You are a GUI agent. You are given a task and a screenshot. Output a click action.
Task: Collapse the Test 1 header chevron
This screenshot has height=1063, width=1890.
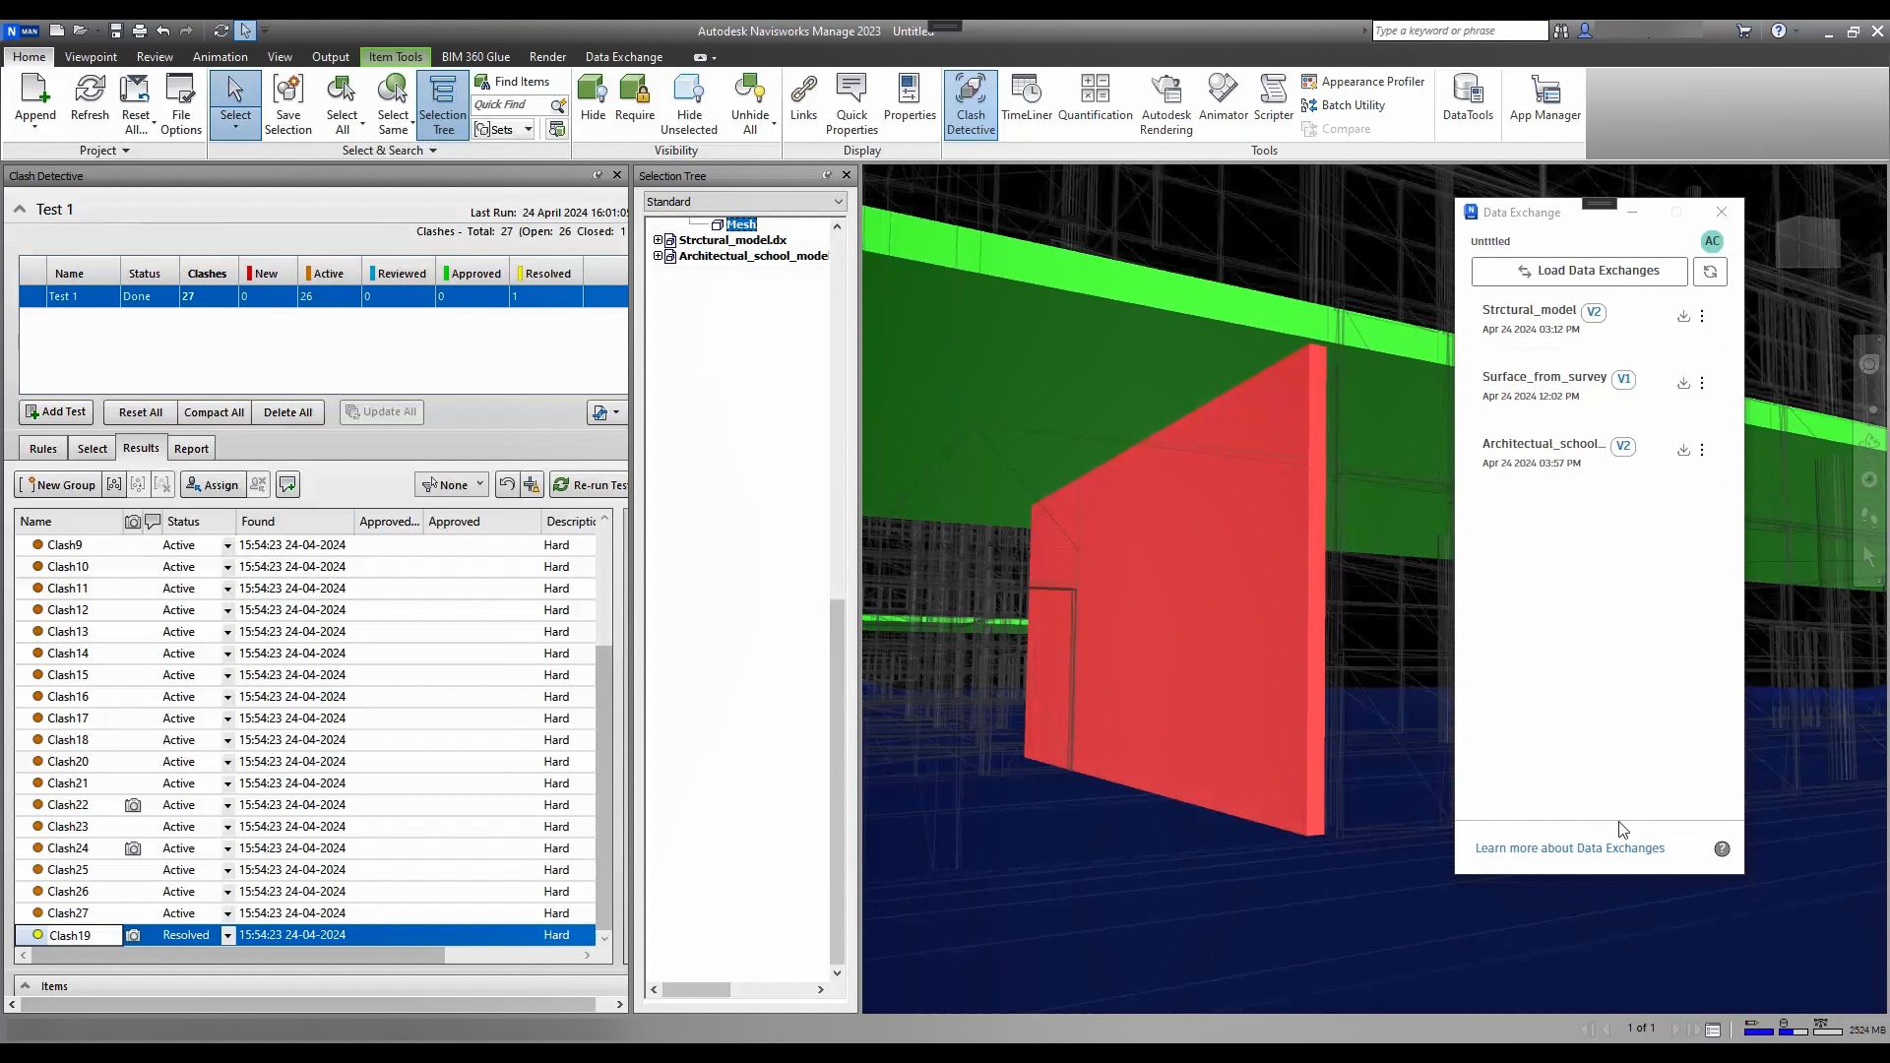20,210
